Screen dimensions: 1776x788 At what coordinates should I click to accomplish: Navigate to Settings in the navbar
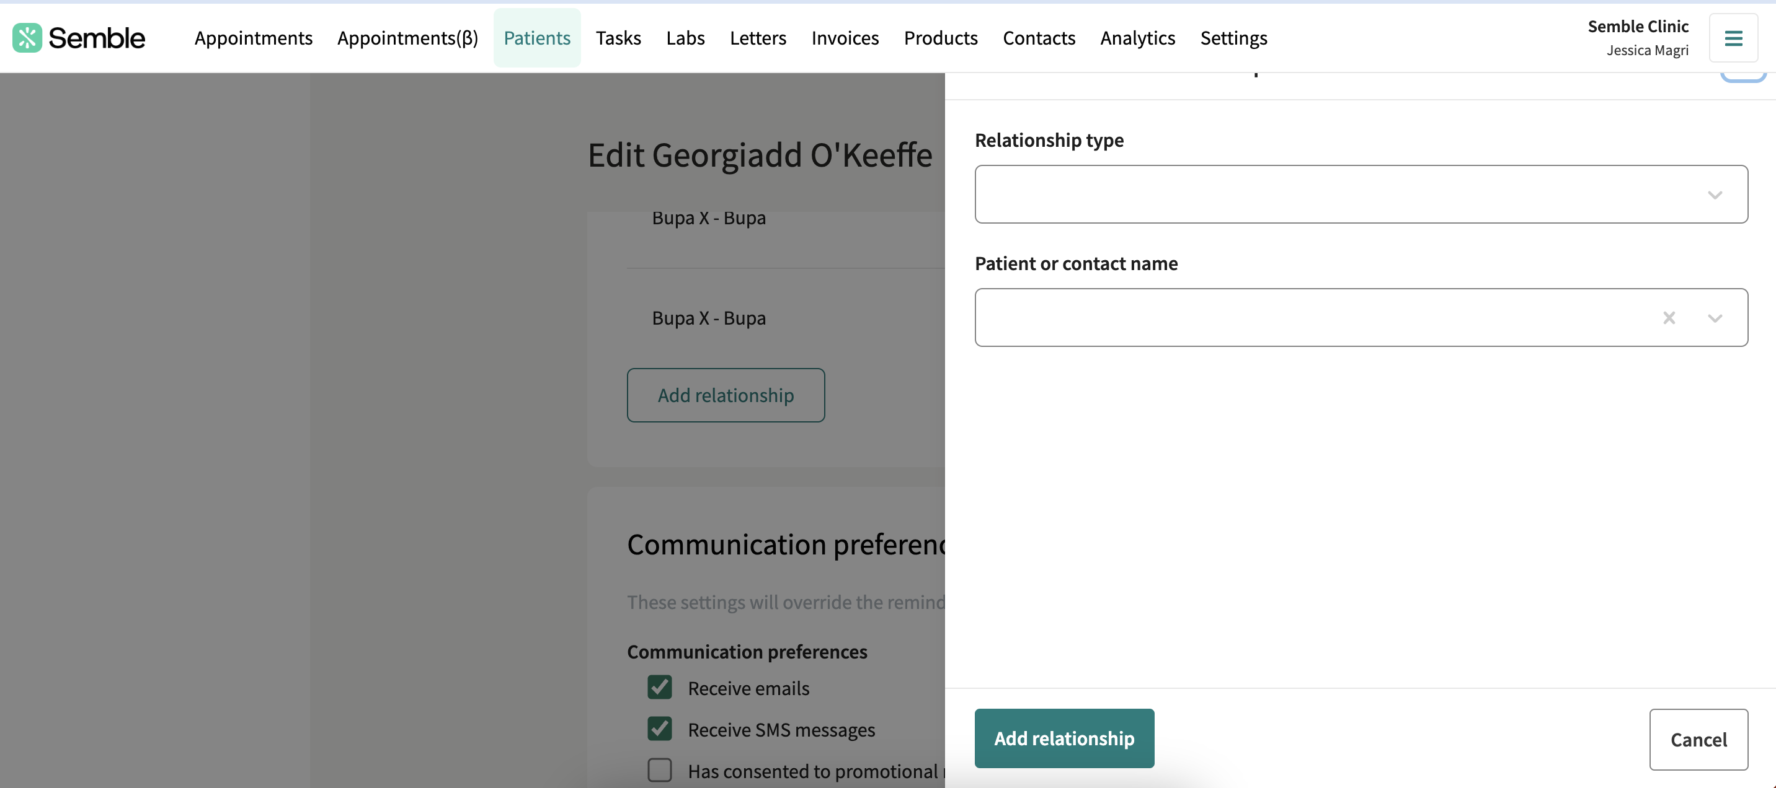1233,38
